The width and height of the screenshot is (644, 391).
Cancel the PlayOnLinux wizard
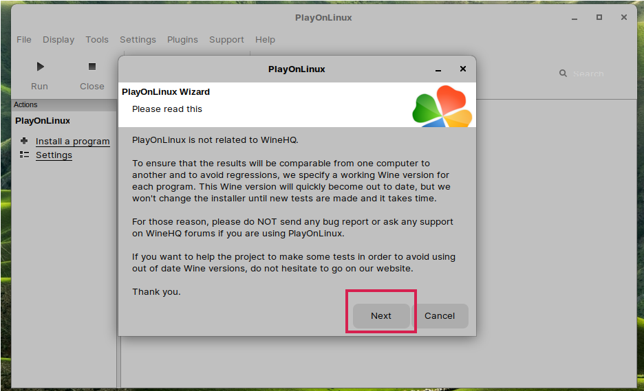coord(440,316)
